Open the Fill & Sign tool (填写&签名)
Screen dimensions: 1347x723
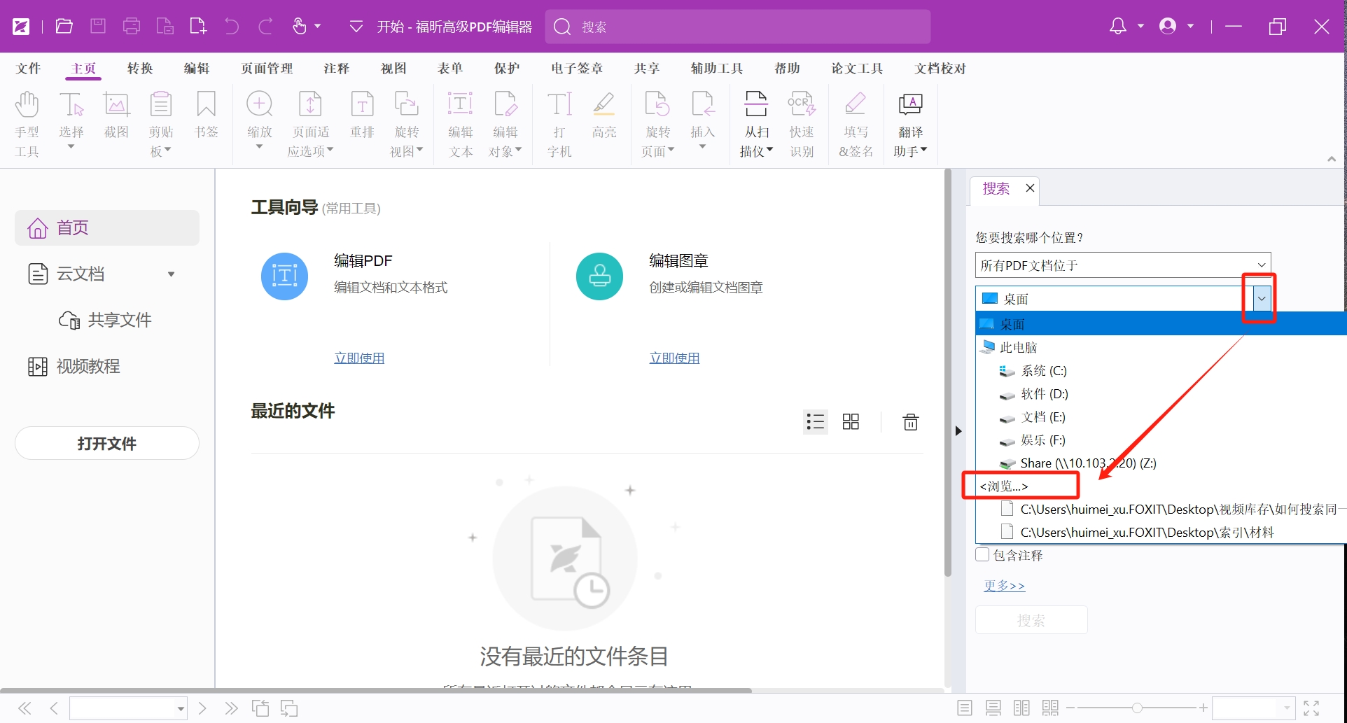click(856, 124)
